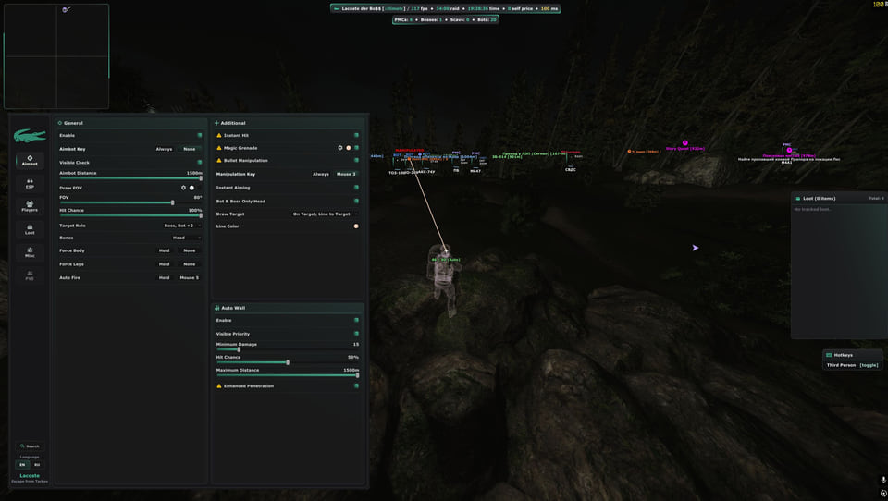Change Force Body mode from Hold
888x501 pixels.
point(165,250)
